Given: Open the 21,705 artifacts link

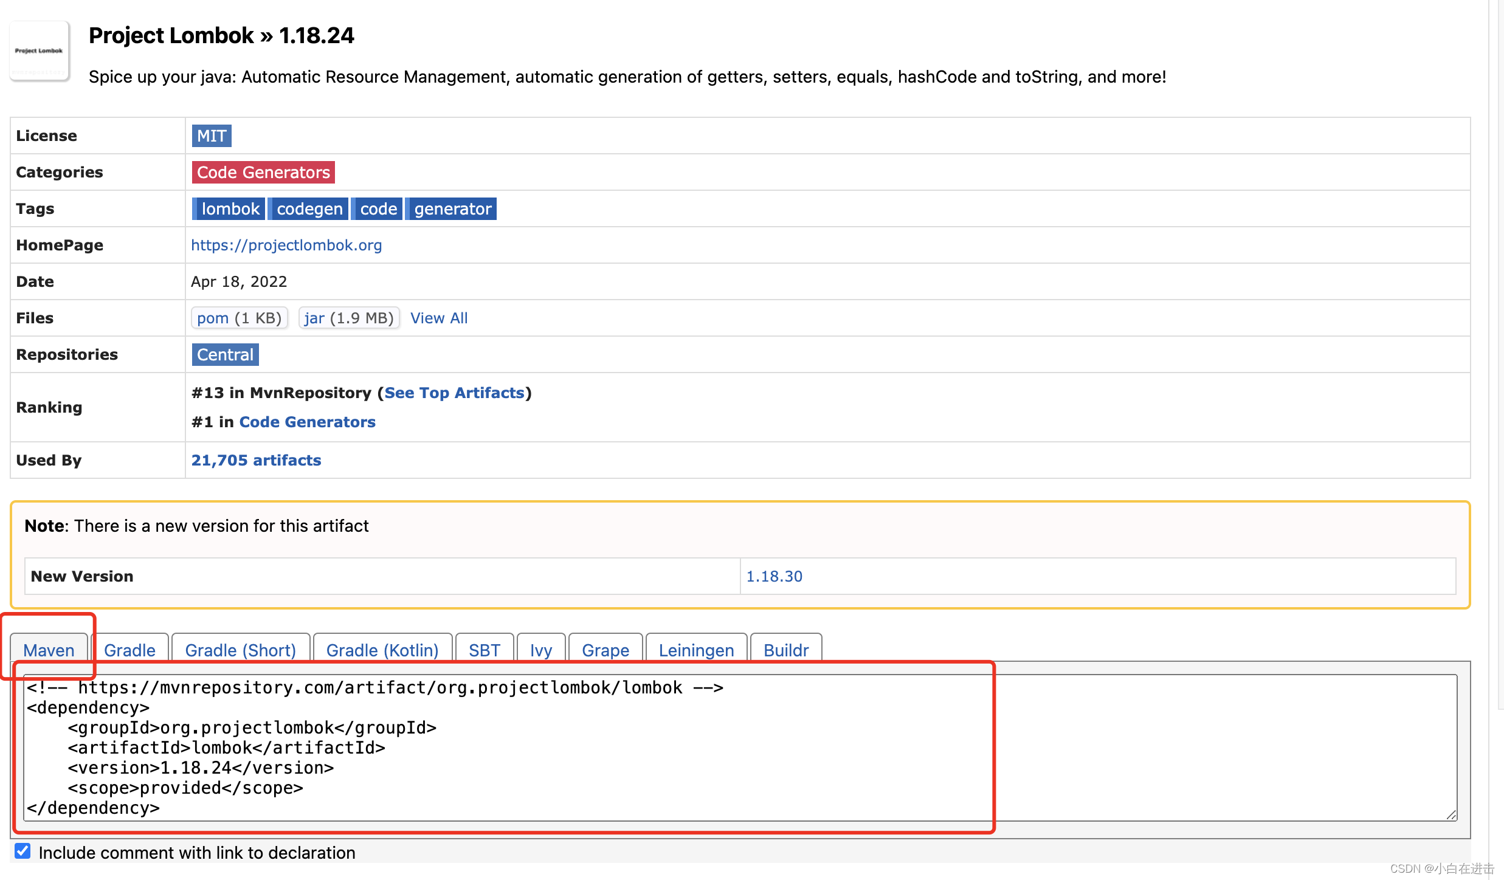Looking at the screenshot, I should click(256, 460).
